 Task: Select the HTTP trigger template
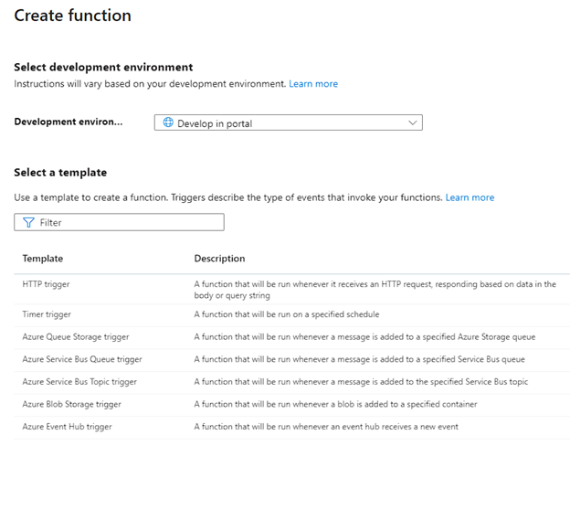coord(47,284)
